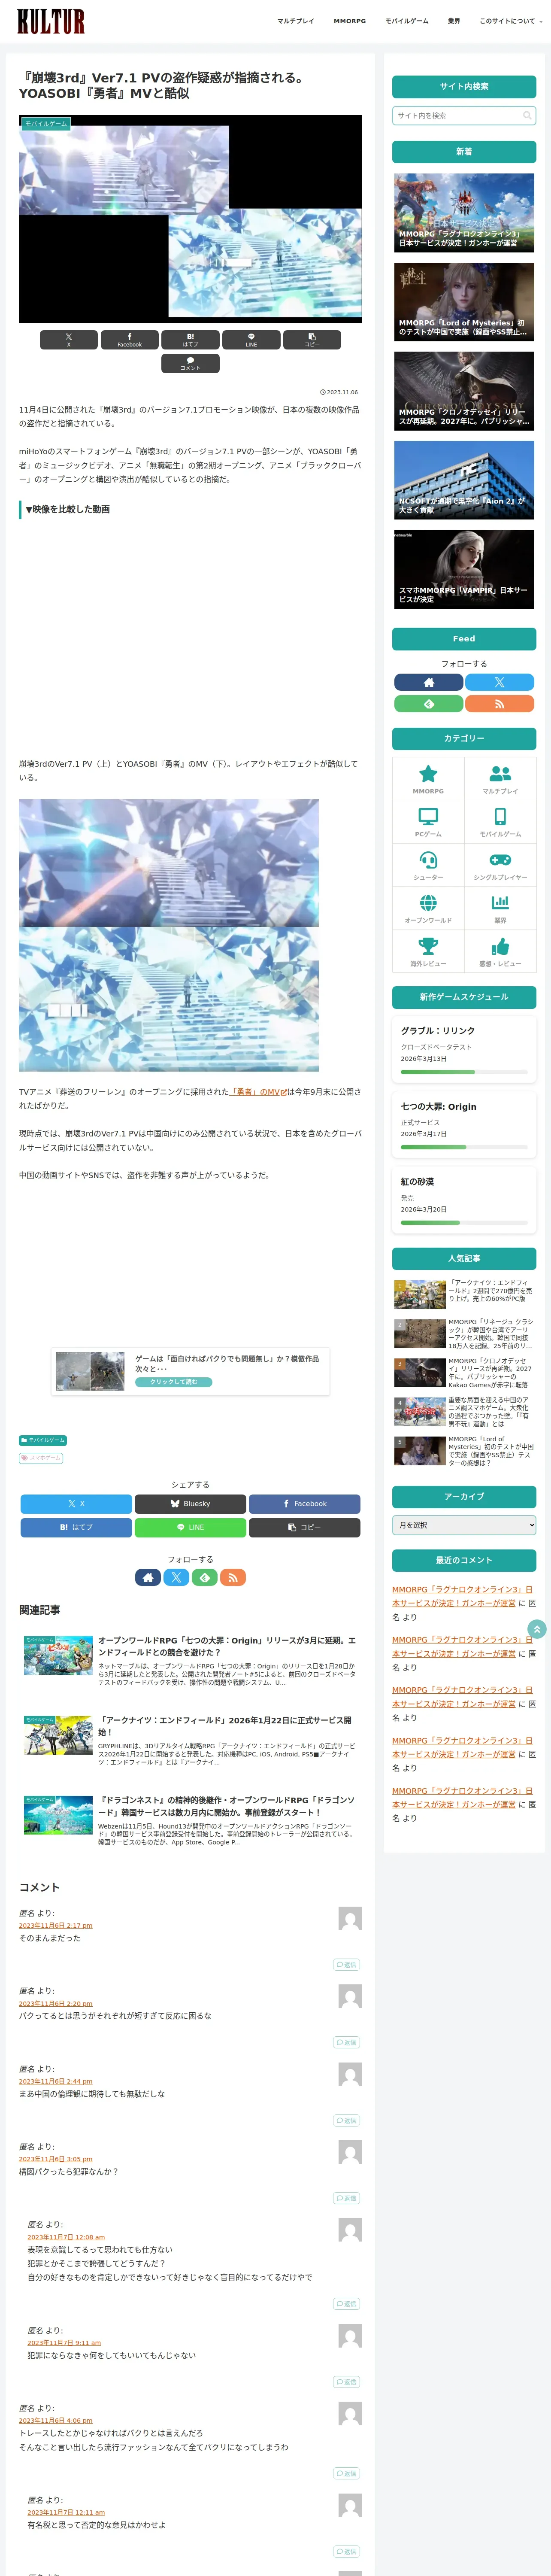The height and width of the screenshot is (2576, 551).
Task: Click the モバイルゲーム tag on article image
Action: 46,124
